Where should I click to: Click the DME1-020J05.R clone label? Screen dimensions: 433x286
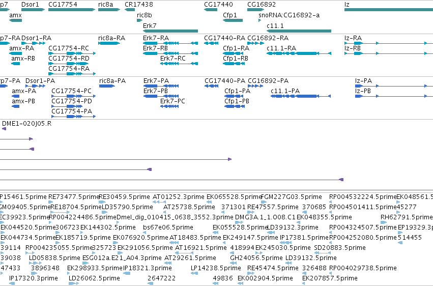(x=27, y=124)
